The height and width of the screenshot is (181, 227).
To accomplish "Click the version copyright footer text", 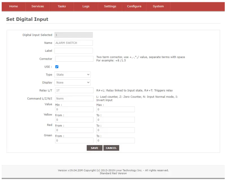I will coord(113,170).
